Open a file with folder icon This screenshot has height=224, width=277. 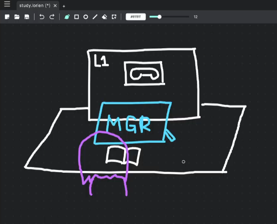[17, 17]
